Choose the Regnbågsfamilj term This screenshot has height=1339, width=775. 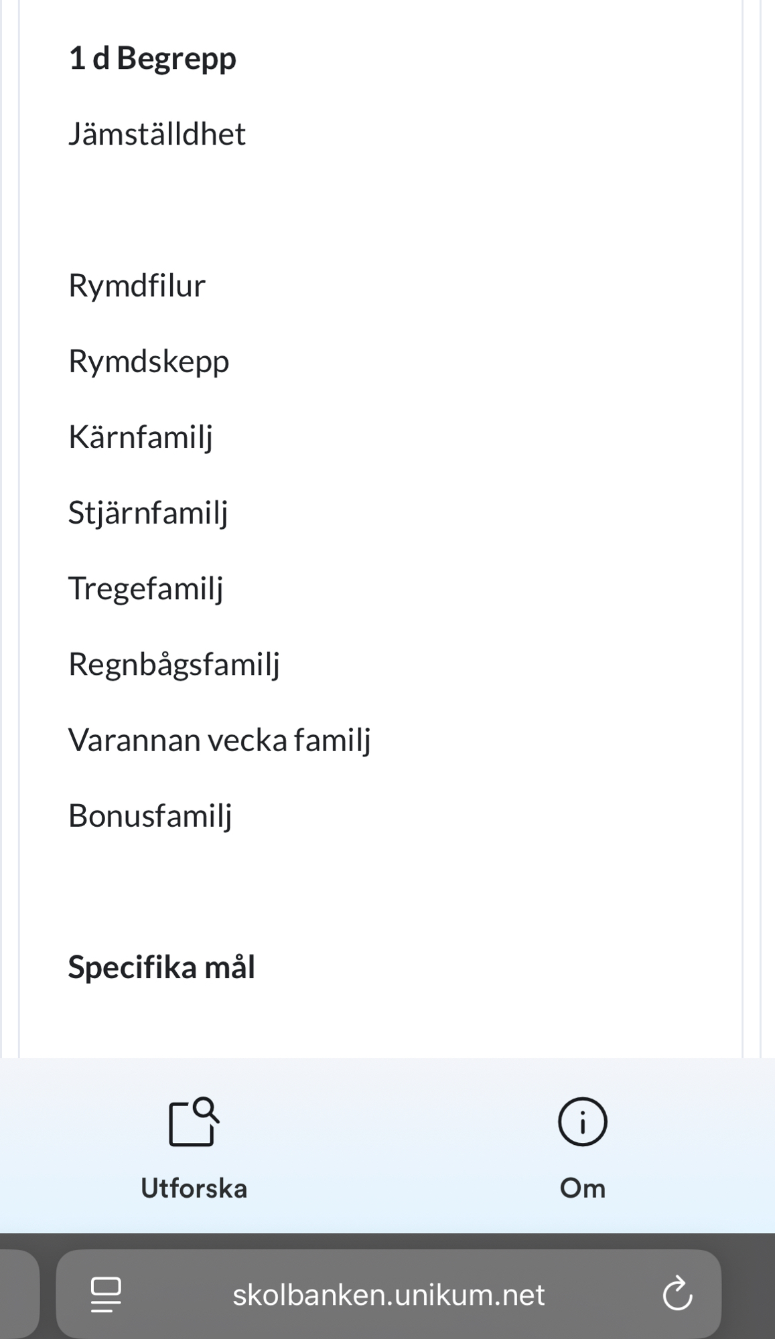pos(174,664)
